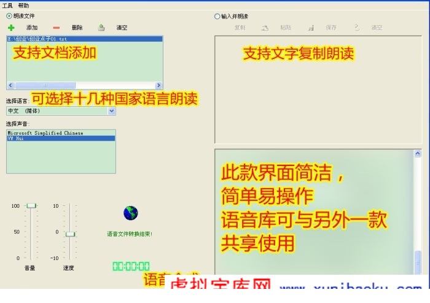Viewport: 430px width, 303px height.
Task: Click the green plus add-file icon
Action: click(11, 28)
